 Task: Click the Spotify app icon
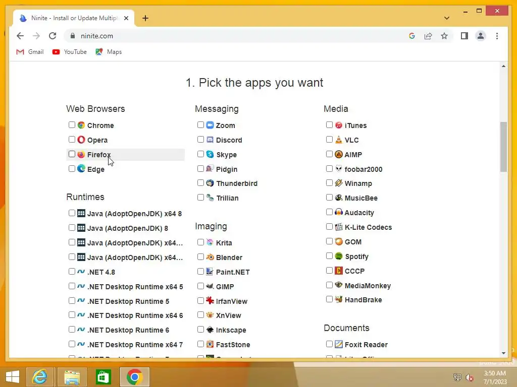tap(339, 256)
